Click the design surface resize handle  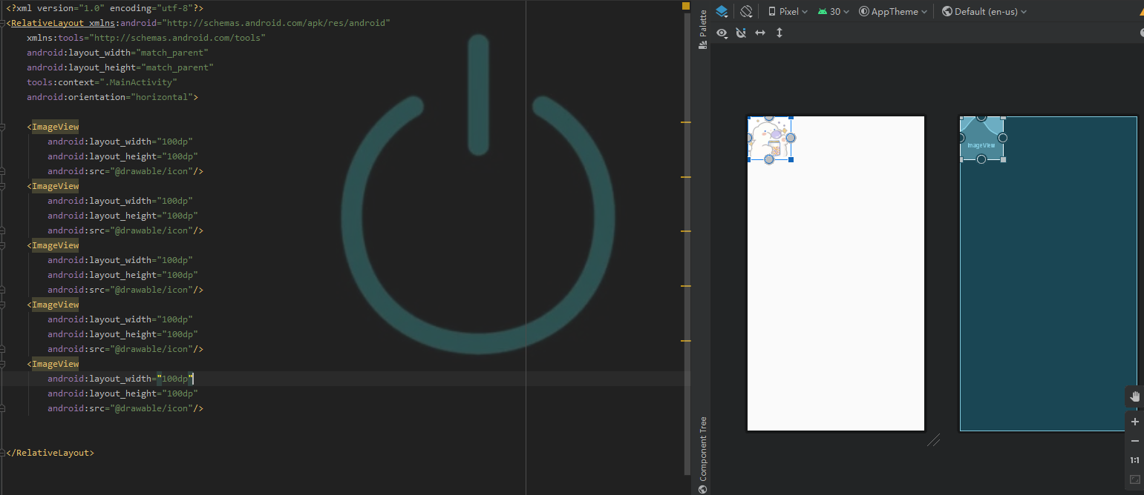point(933,440)
